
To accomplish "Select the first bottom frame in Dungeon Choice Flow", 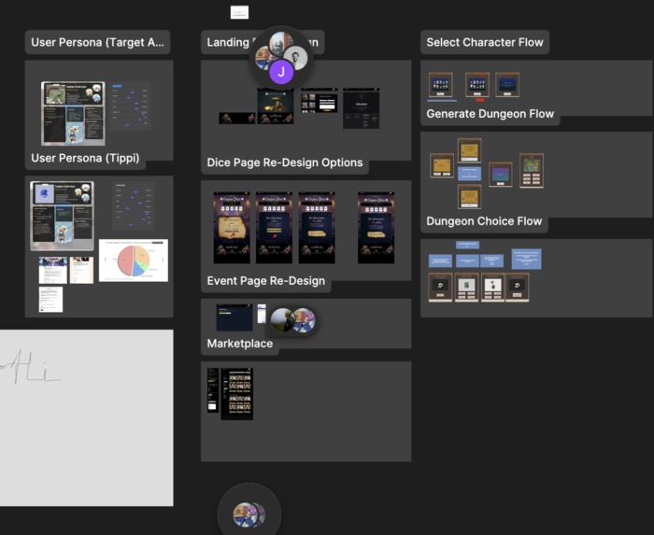I will [440, 287].
